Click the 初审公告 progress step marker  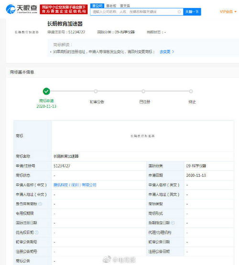click(96, 91)
